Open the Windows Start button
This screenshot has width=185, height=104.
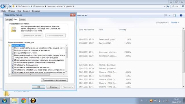[4, 101]
